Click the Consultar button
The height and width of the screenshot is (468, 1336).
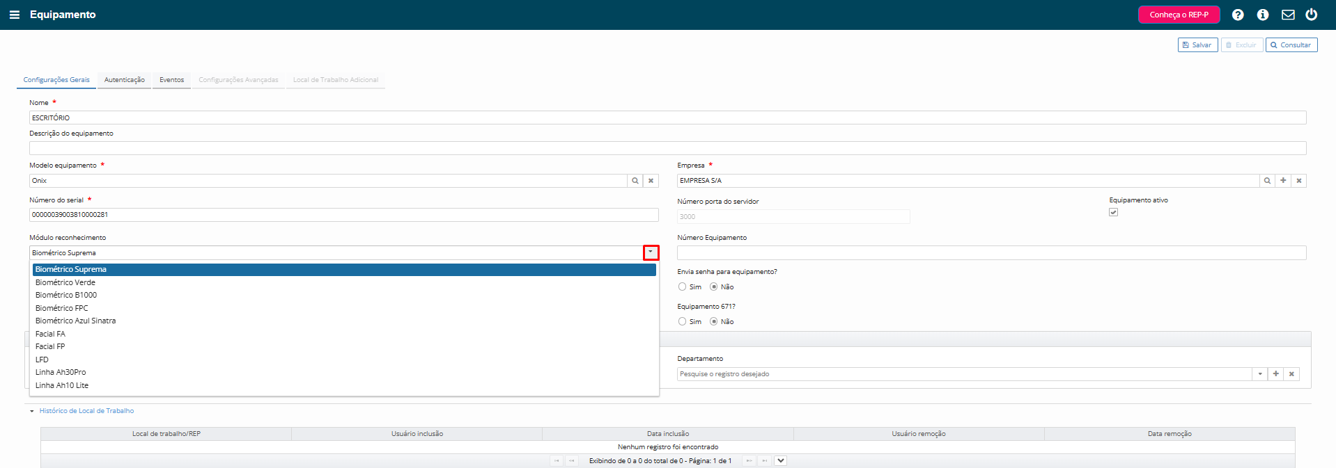click(1291, 45)
